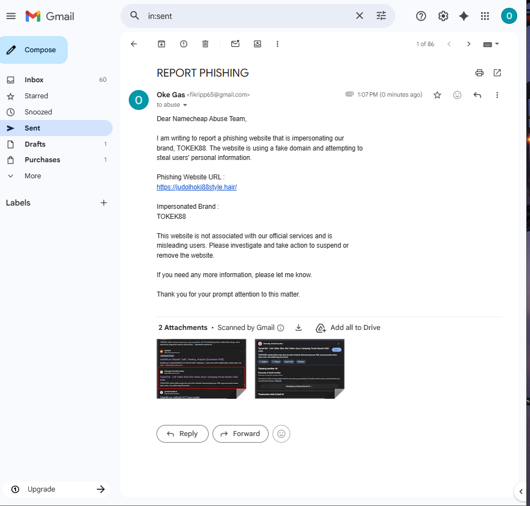The width and height of the screenshot is (530, 506).
Task: Move to inbox icon
Action: (257, 44)
